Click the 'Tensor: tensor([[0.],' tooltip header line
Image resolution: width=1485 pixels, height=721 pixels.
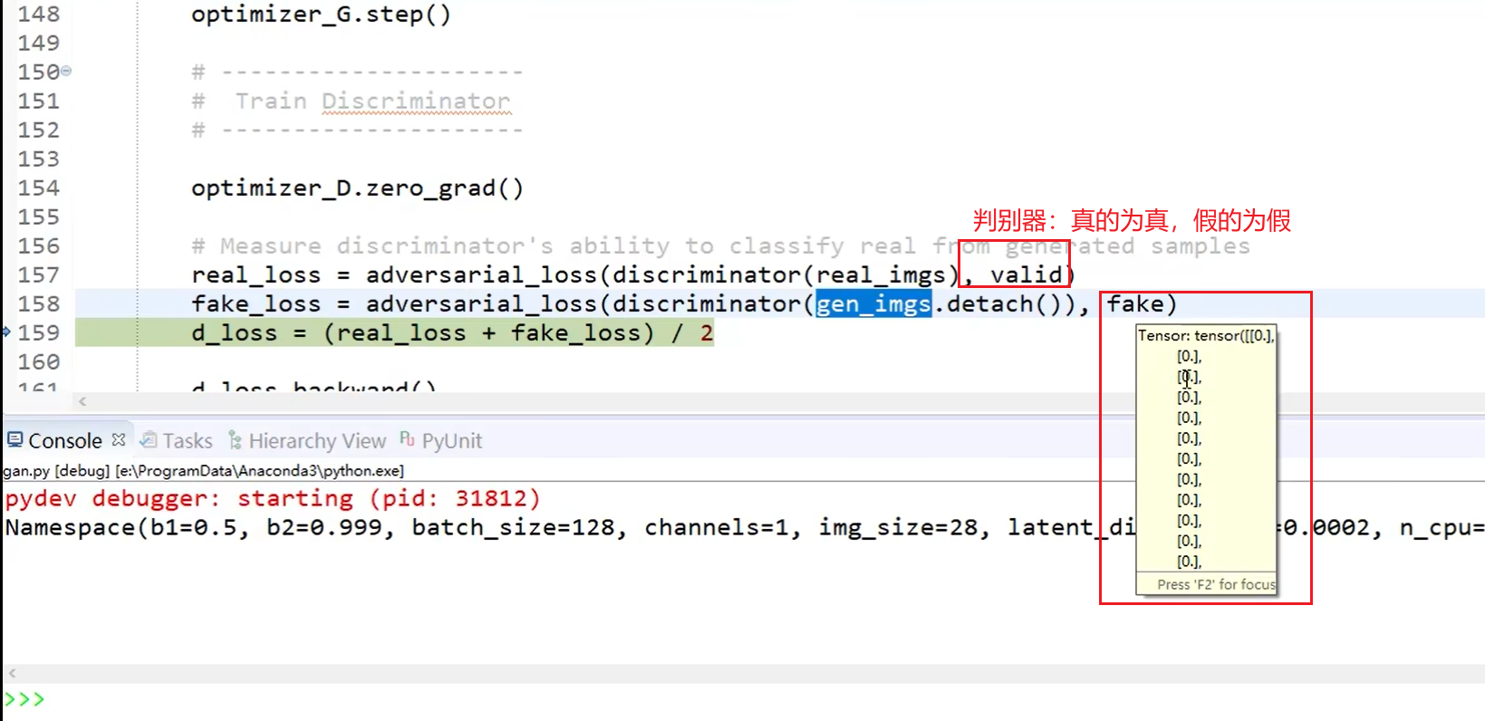tap(1206, 336)
